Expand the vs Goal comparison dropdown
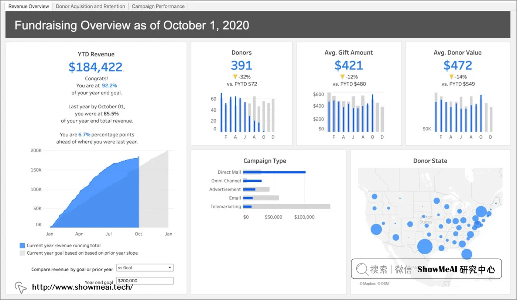The height and width of the screenshot is (300, 517). (x=145, y=268)
